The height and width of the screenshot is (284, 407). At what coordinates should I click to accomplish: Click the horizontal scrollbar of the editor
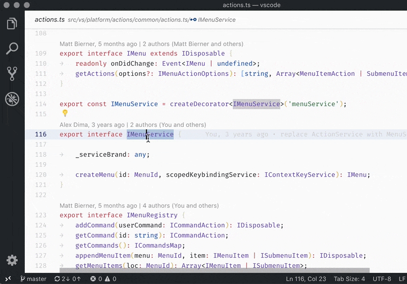coord(215,271)
